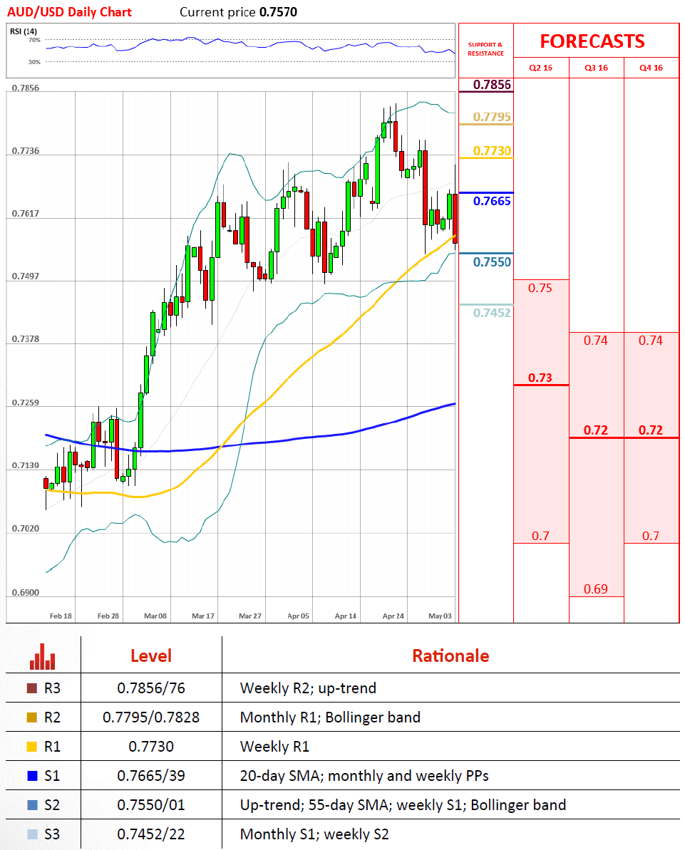The image size is (685, 850).
Task: Click the S3 light blue square marker
Action: coord(31,834)
